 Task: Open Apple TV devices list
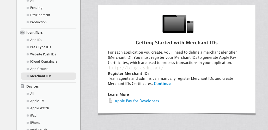37,101
